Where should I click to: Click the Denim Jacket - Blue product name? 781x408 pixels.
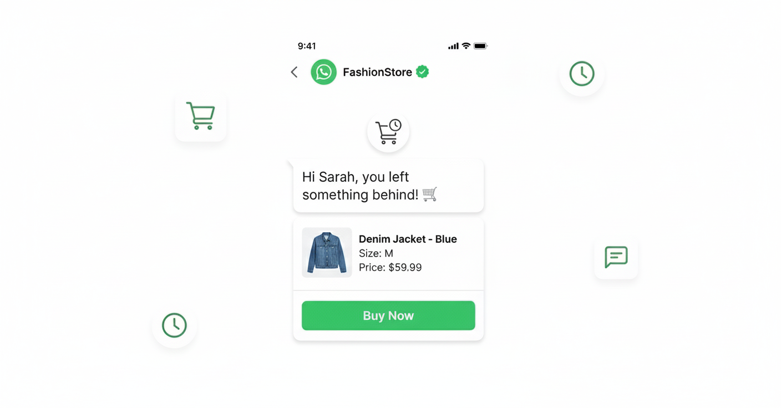408,239
